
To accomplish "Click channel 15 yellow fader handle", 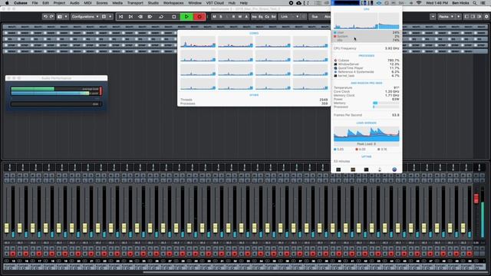I will (x=7, y=228).
